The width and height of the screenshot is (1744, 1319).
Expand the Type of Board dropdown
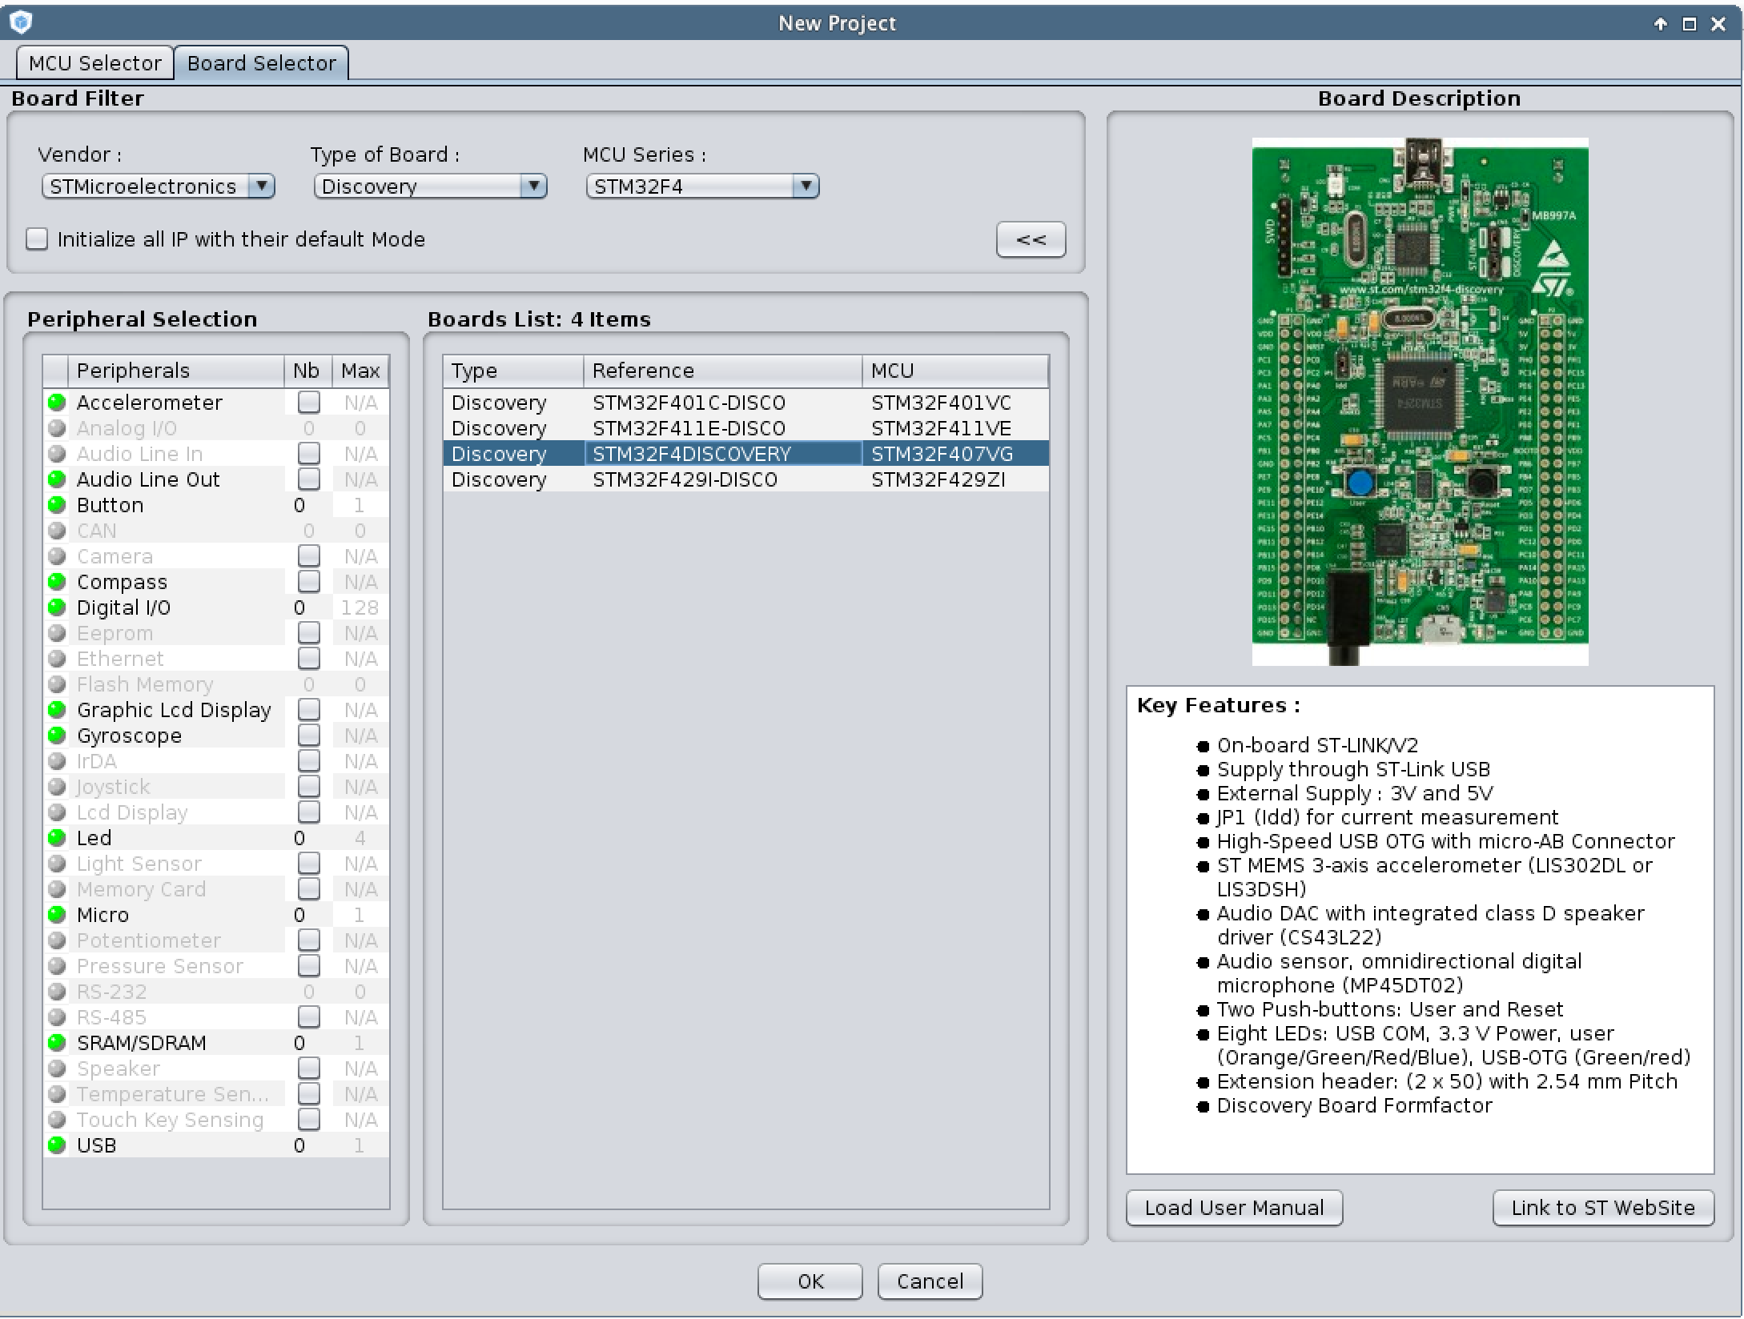coord(430,186)
